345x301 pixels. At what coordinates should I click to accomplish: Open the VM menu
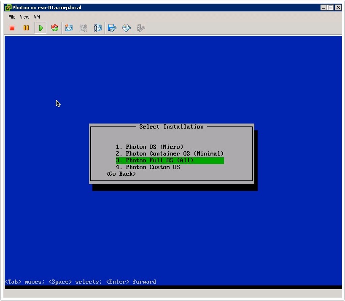pos(37,17)
